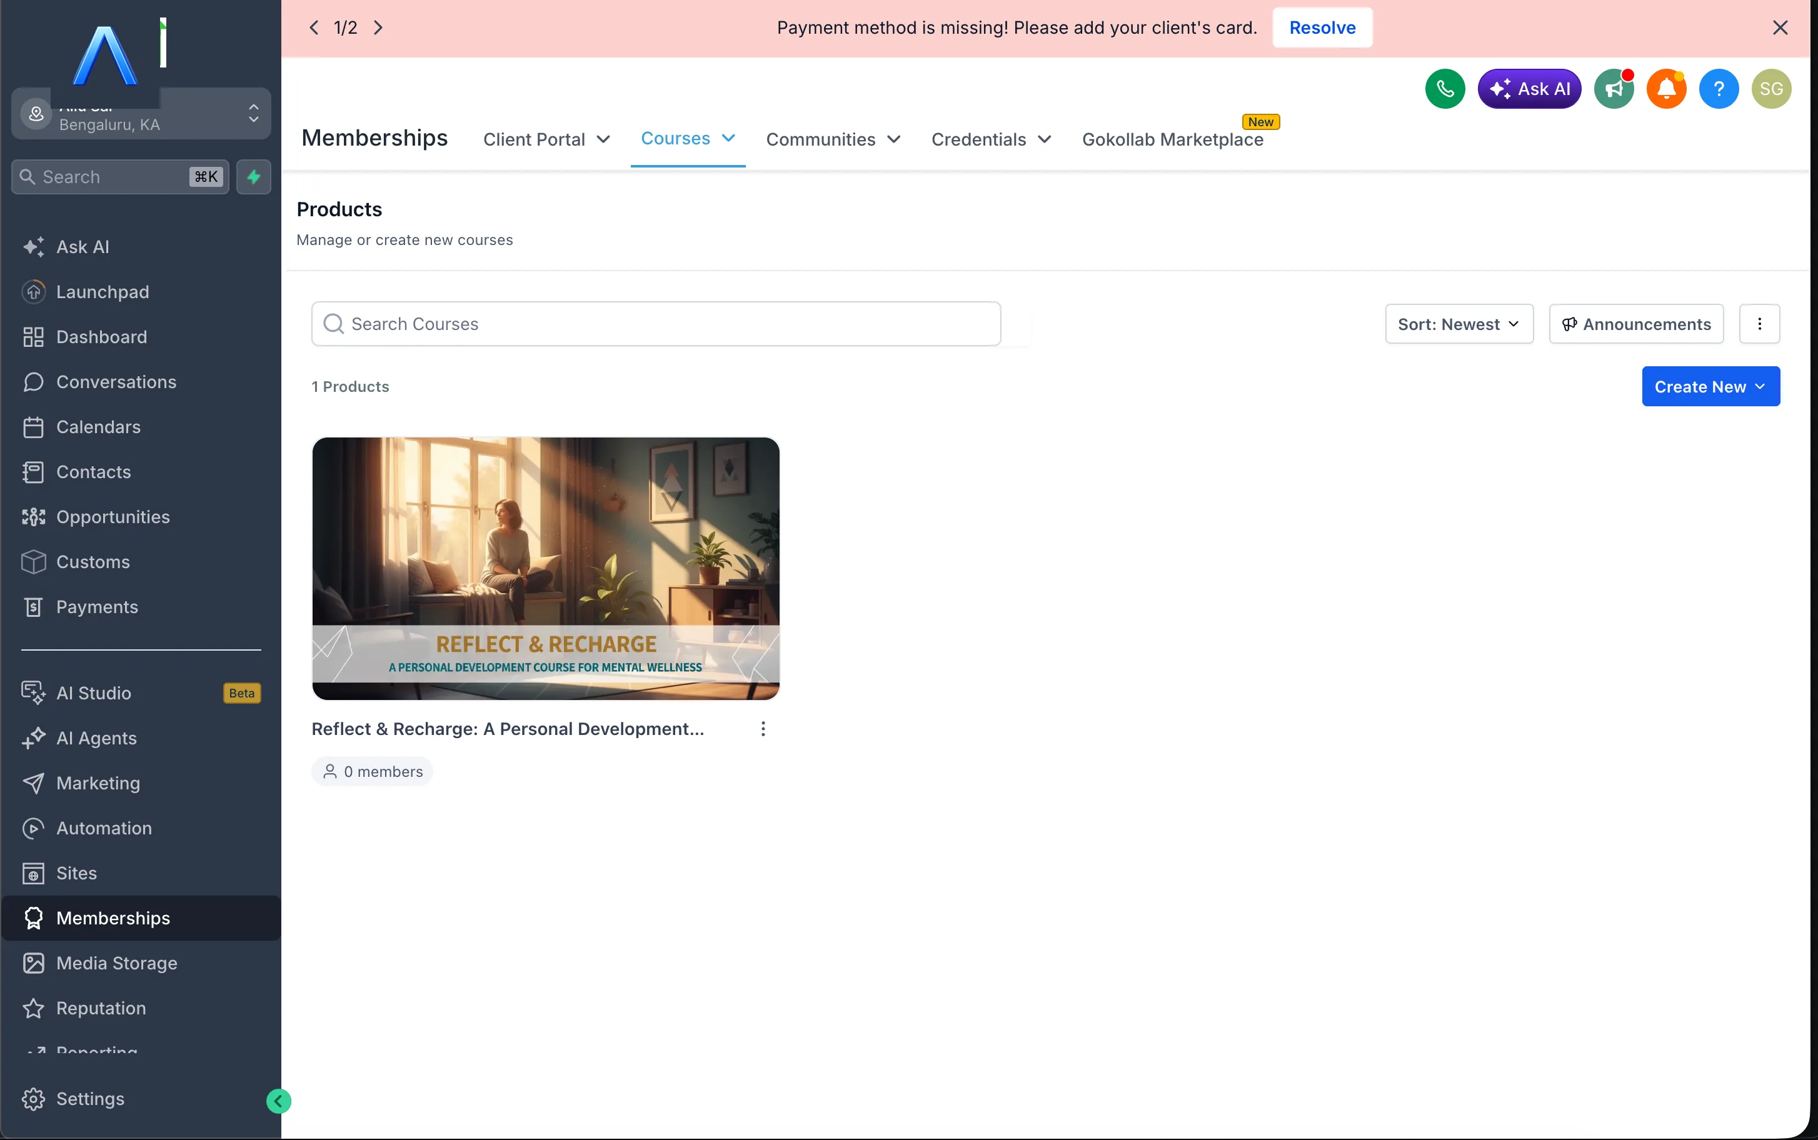Open Sites in sidebar
The width and height of the screenshot is (1818, 1140).
point(141,873)
